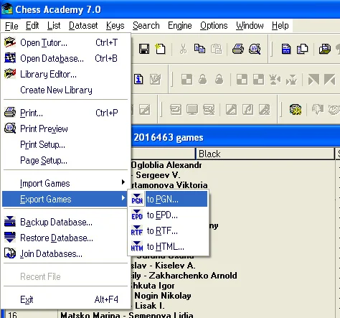This screenshot has height=318, width=340.
Task: Choose Page Setup... menu entry
Action: [x=65, y=160]
